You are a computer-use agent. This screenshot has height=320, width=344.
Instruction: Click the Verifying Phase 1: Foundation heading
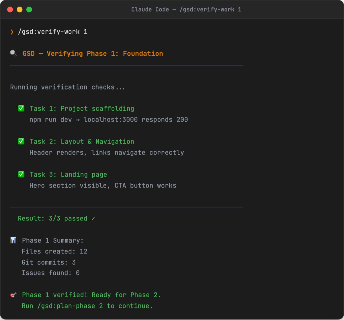coord(105,54)
